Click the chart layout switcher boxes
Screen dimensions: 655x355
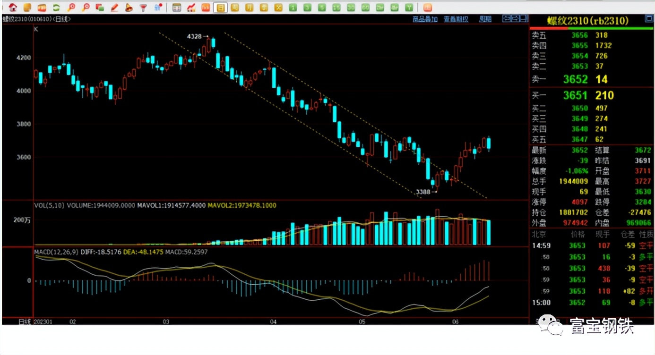pyautogui.click(x=515, y=19)
